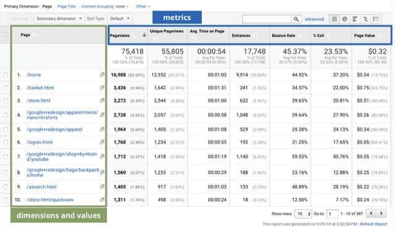Switch to data table view icon
The width and height of the screenshot is (395, 228).
[x=335, y=19]
